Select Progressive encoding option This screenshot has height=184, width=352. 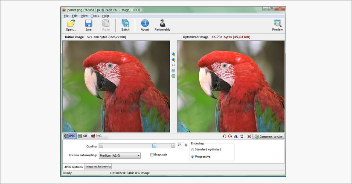193,157
